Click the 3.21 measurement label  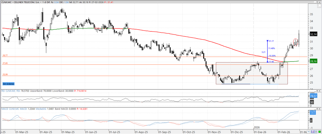click(263, 52)
